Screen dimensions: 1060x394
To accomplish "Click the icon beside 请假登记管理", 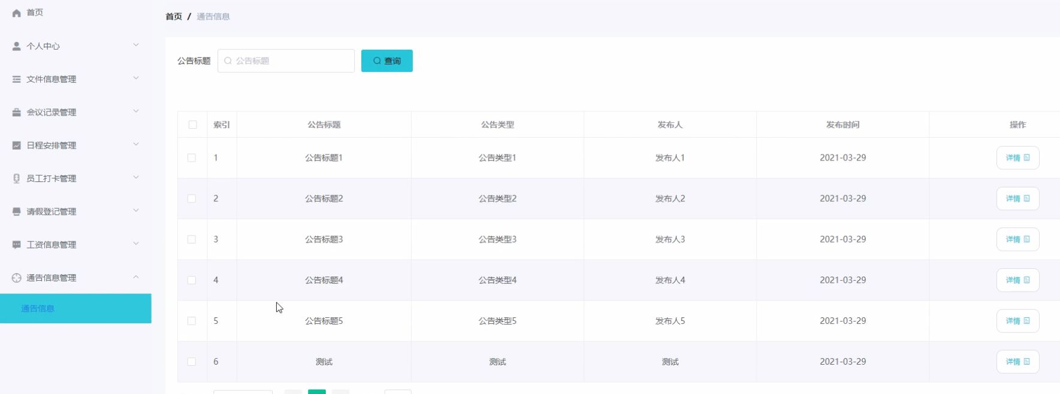I will [x=17, y=211].
